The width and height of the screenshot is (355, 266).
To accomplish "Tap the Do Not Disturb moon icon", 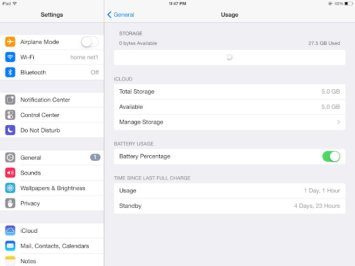I will pos(10,130).
